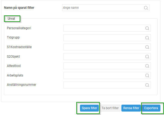This screenshot has height=115, width=164.
Task: Click the Personalkategori search magnifier icon
Action: 147,28
